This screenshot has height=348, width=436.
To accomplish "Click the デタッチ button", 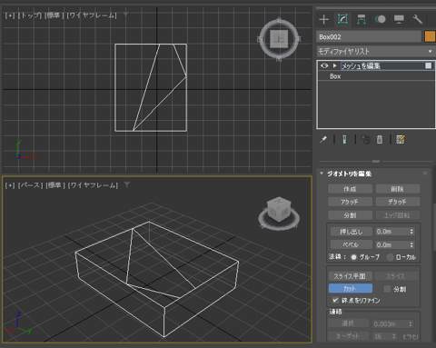I will pyautogui.click(x=398, y=202).
